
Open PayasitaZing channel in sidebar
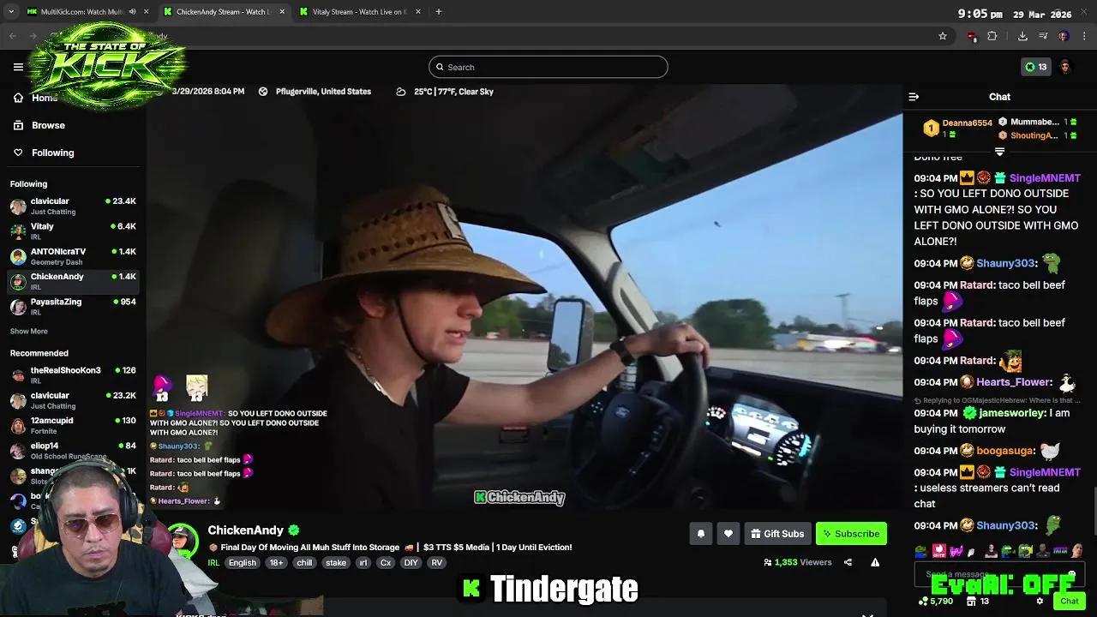[73, 307]
